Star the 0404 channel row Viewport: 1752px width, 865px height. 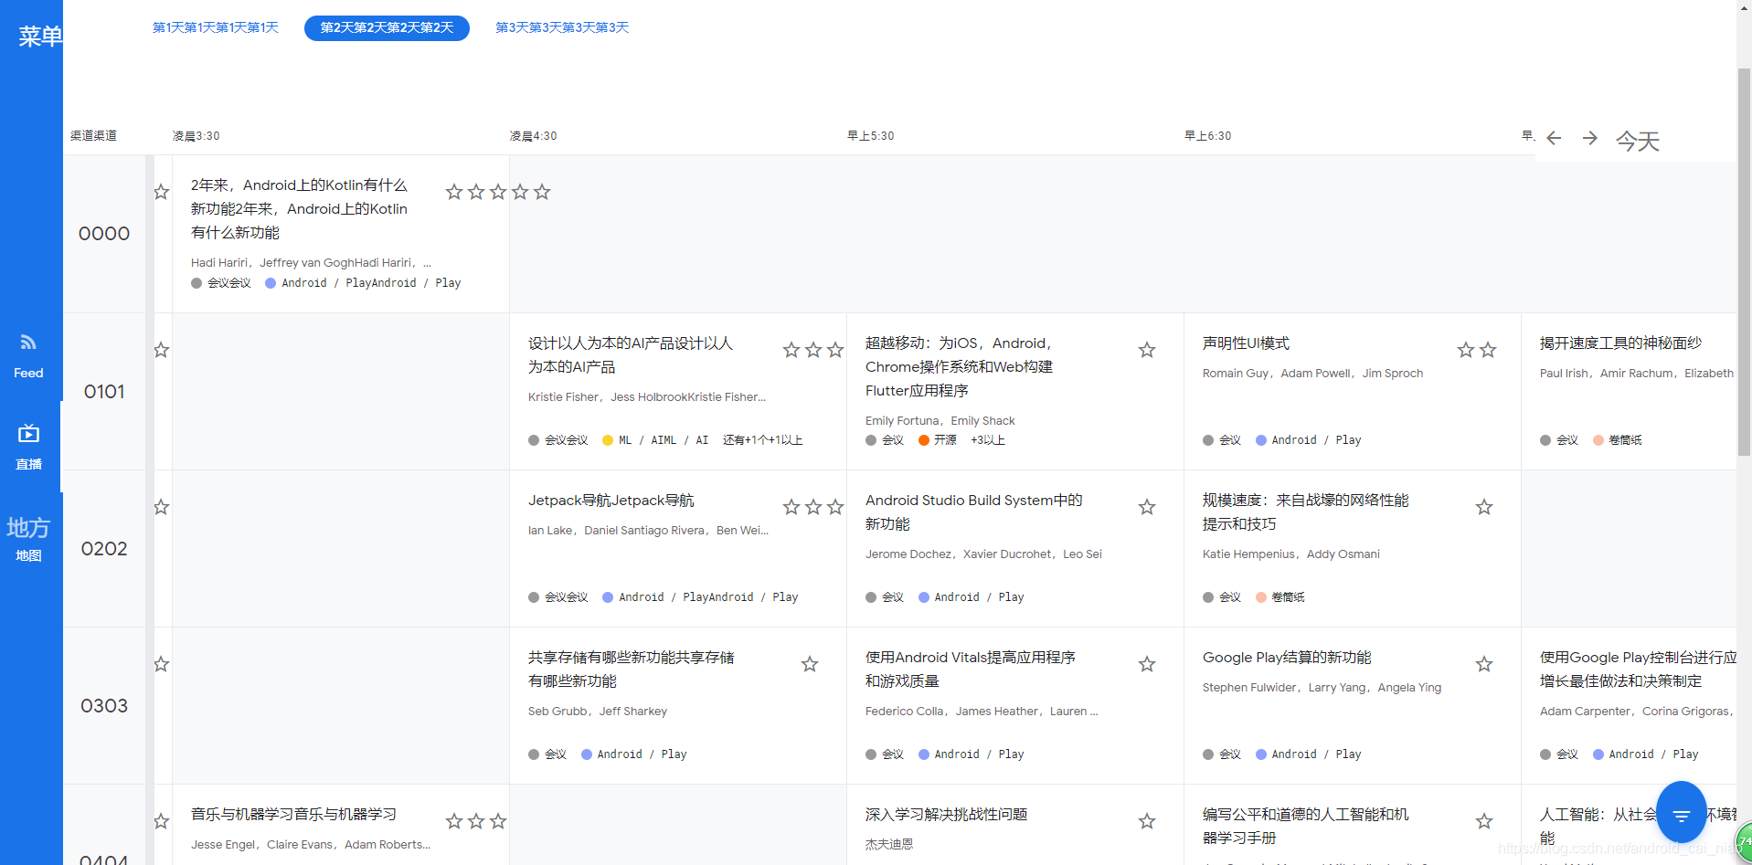click(x=162, y=821)
